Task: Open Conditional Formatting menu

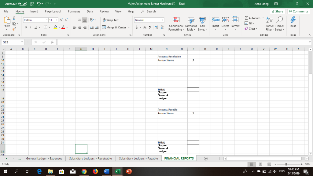Action: [x=176, y=24]
